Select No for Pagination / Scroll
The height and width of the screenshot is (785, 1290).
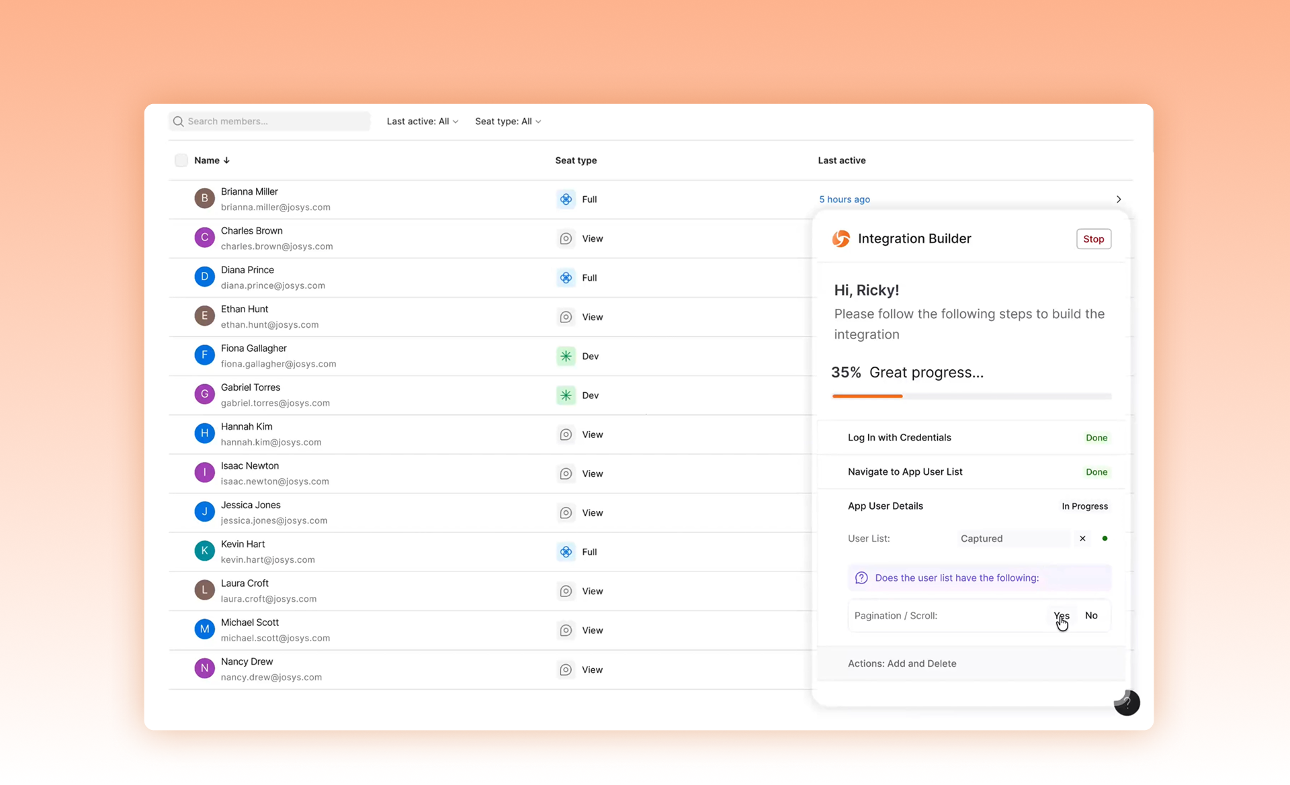1091,616
